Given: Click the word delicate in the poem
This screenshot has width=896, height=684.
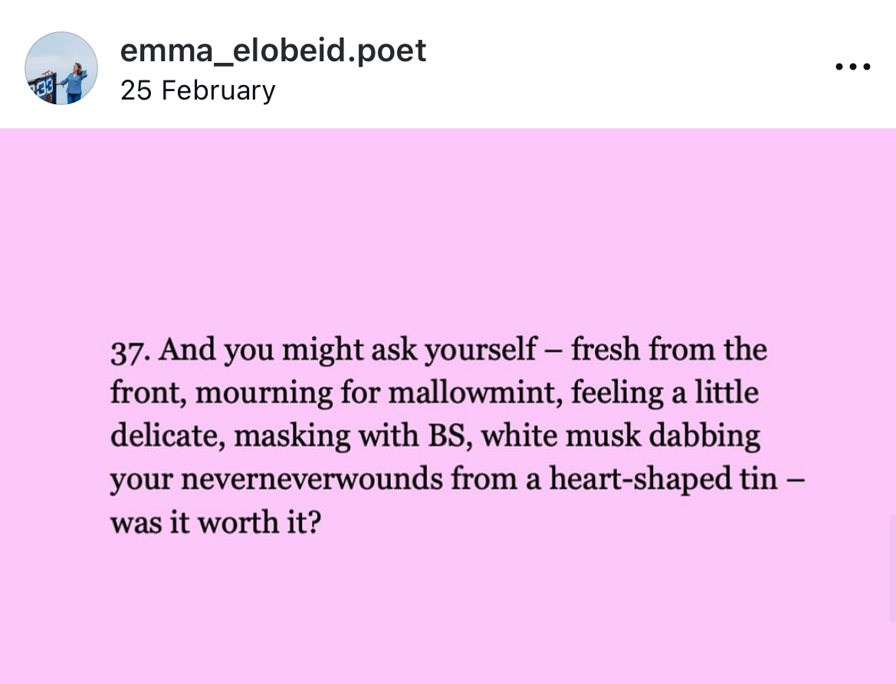Looking at the screenshot, I should (x=166, y=437).
